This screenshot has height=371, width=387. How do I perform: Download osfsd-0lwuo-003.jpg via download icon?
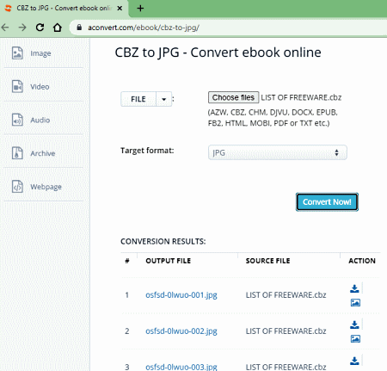354,361
